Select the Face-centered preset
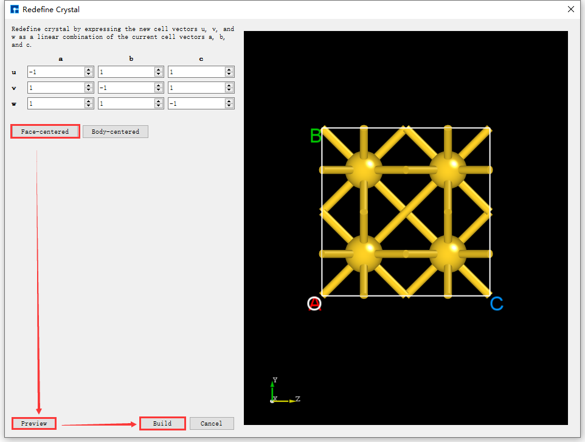The width and height of the screenshot is (585, 442). click(x=44, y=131)
